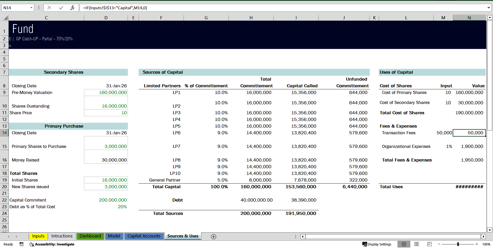The width and height of the screenshot is (493, 248).
Task: Select column header H
Action: (251, 18)
